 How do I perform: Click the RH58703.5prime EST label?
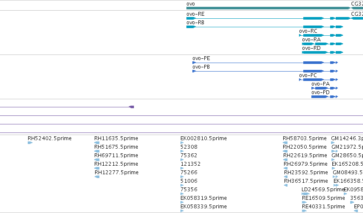click(305, 138)
